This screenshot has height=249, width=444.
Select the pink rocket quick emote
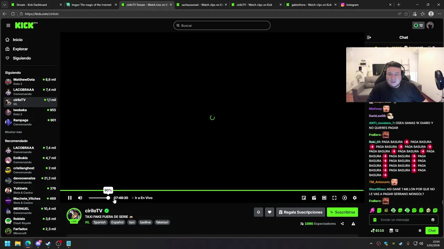(372, 210)
